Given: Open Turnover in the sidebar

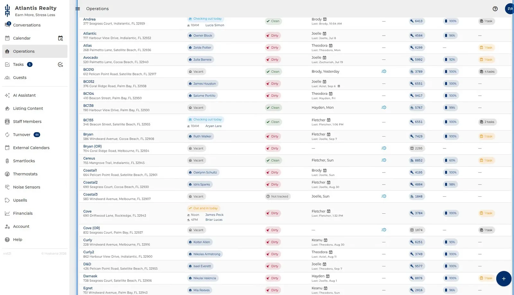Looking at the screenshot, I should coord(22,135).
